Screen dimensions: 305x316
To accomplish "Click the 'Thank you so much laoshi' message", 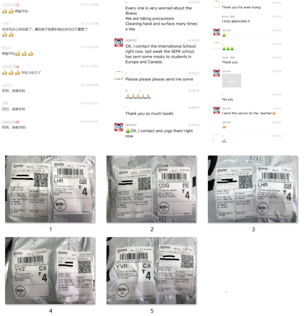I will pos(150,113).
